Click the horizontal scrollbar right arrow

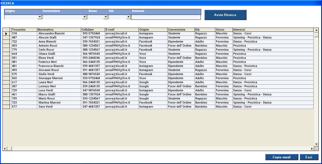point(312,149)
